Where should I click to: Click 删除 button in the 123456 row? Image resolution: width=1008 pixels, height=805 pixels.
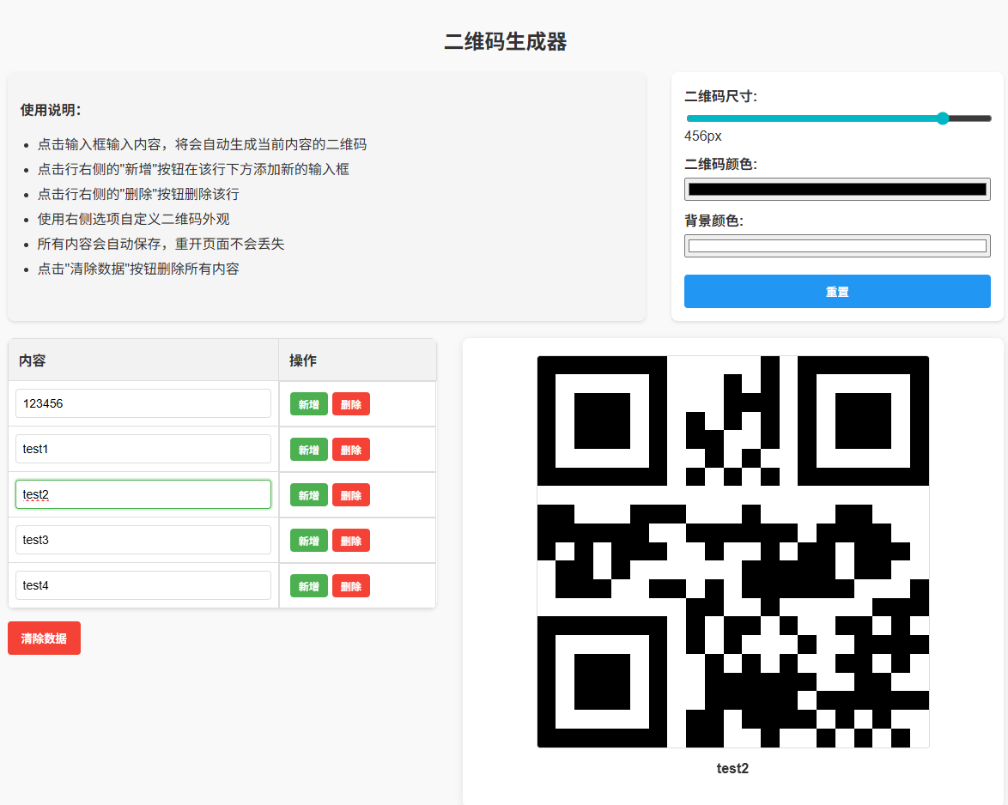350,404
